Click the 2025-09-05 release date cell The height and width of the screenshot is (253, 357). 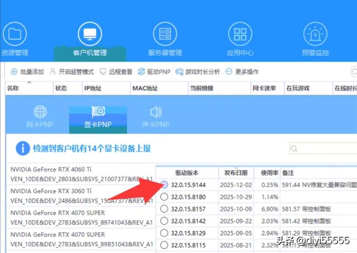(236, 233)
